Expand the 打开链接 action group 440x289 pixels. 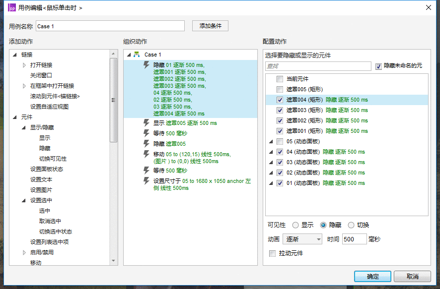pyautogui.click(x=24, y=65)
